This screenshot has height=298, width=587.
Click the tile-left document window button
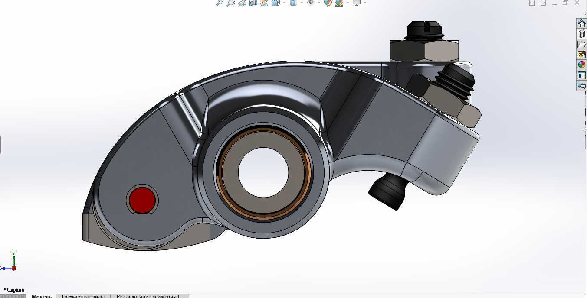pyautogui.click(x=532, y=3)
